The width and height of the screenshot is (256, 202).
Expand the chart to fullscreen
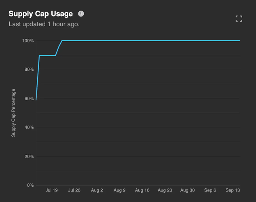pyautogui.click(x=239, y=19)
